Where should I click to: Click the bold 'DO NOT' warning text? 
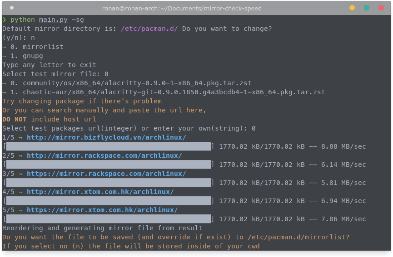click(x=15, y=119)
